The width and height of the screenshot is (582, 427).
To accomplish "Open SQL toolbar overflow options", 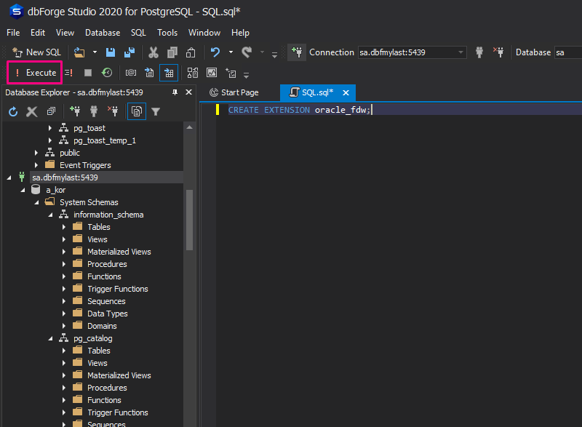I will coord(246,75).
